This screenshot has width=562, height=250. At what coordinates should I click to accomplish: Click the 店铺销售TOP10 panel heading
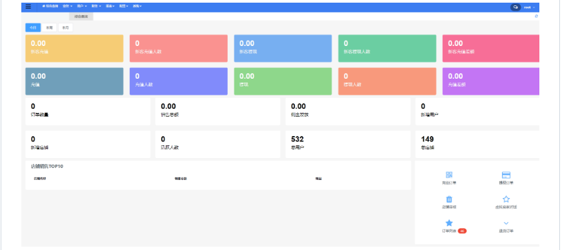coord(47,167)
